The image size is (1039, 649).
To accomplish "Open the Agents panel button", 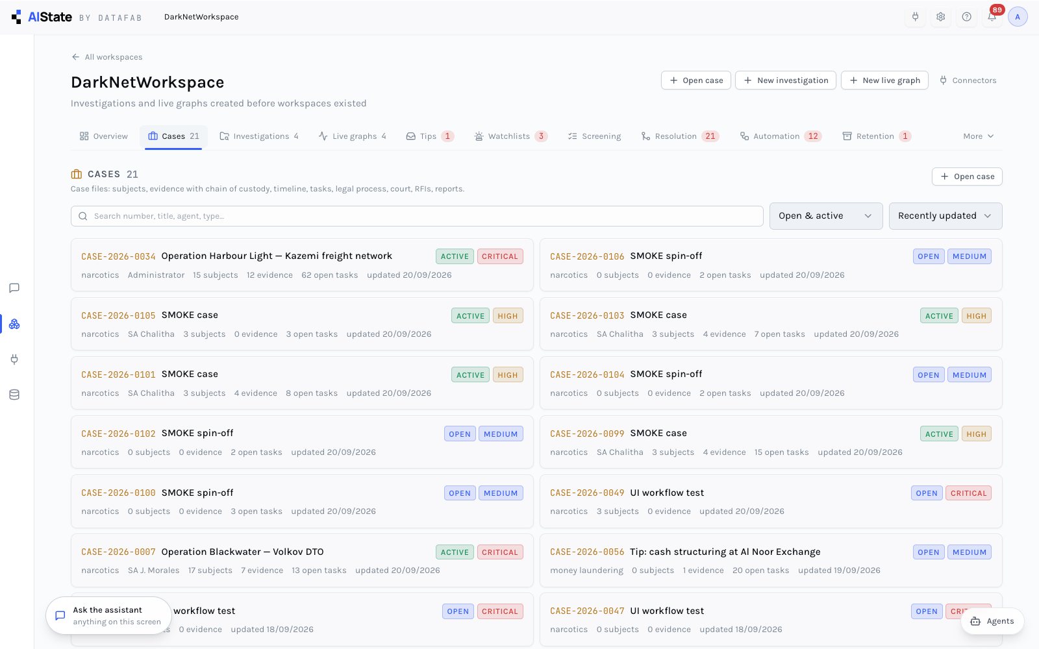I will pyautogui.click(x=992, y=621).
